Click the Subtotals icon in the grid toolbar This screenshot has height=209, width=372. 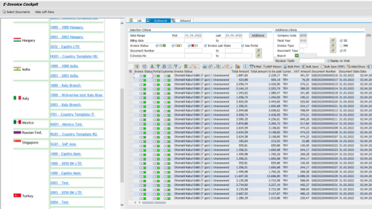click(x=194, y=67)
